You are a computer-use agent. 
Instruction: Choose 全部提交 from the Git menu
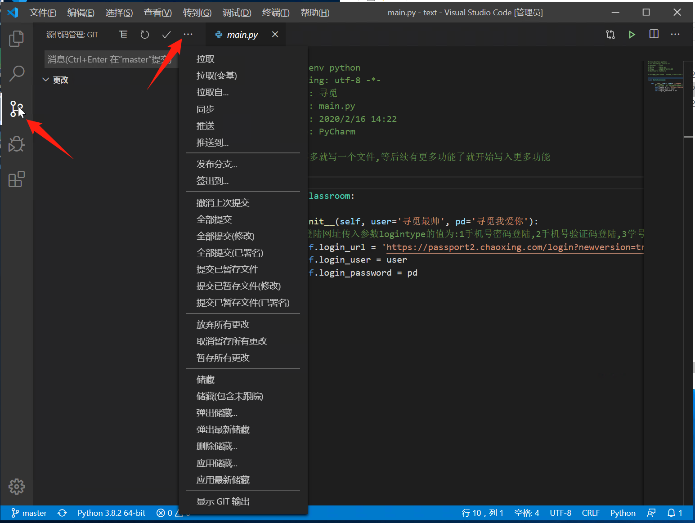(243, 219)
